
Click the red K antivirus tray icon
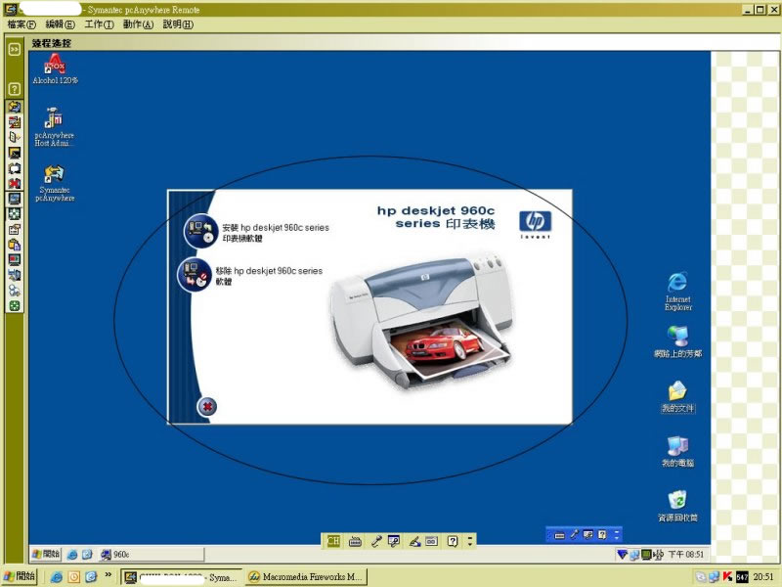727,576
